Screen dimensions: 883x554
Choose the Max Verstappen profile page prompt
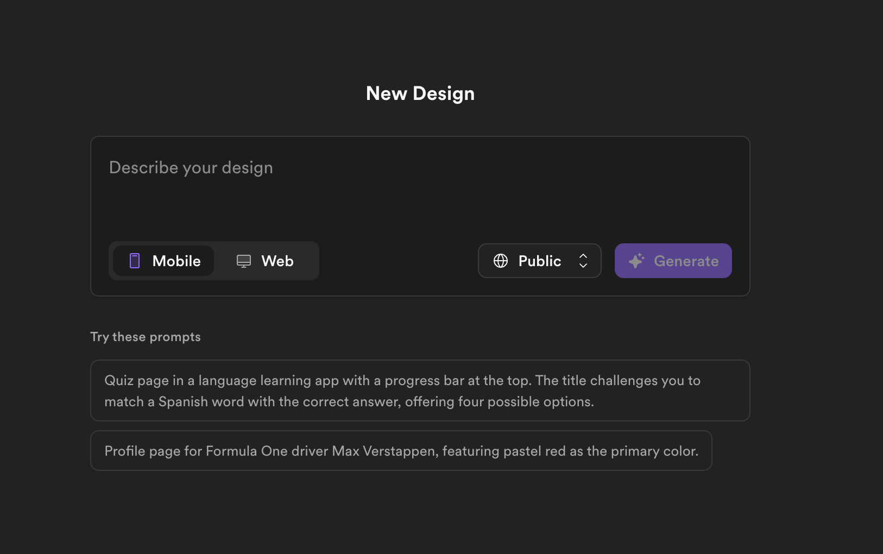click(401, 451)
